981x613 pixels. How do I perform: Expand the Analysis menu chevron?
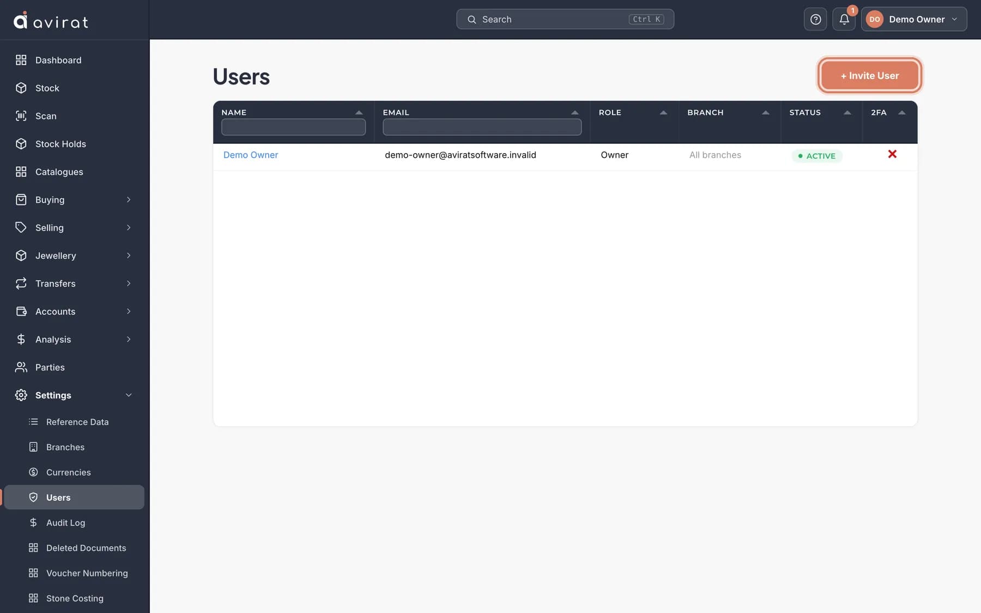[129, 339]
